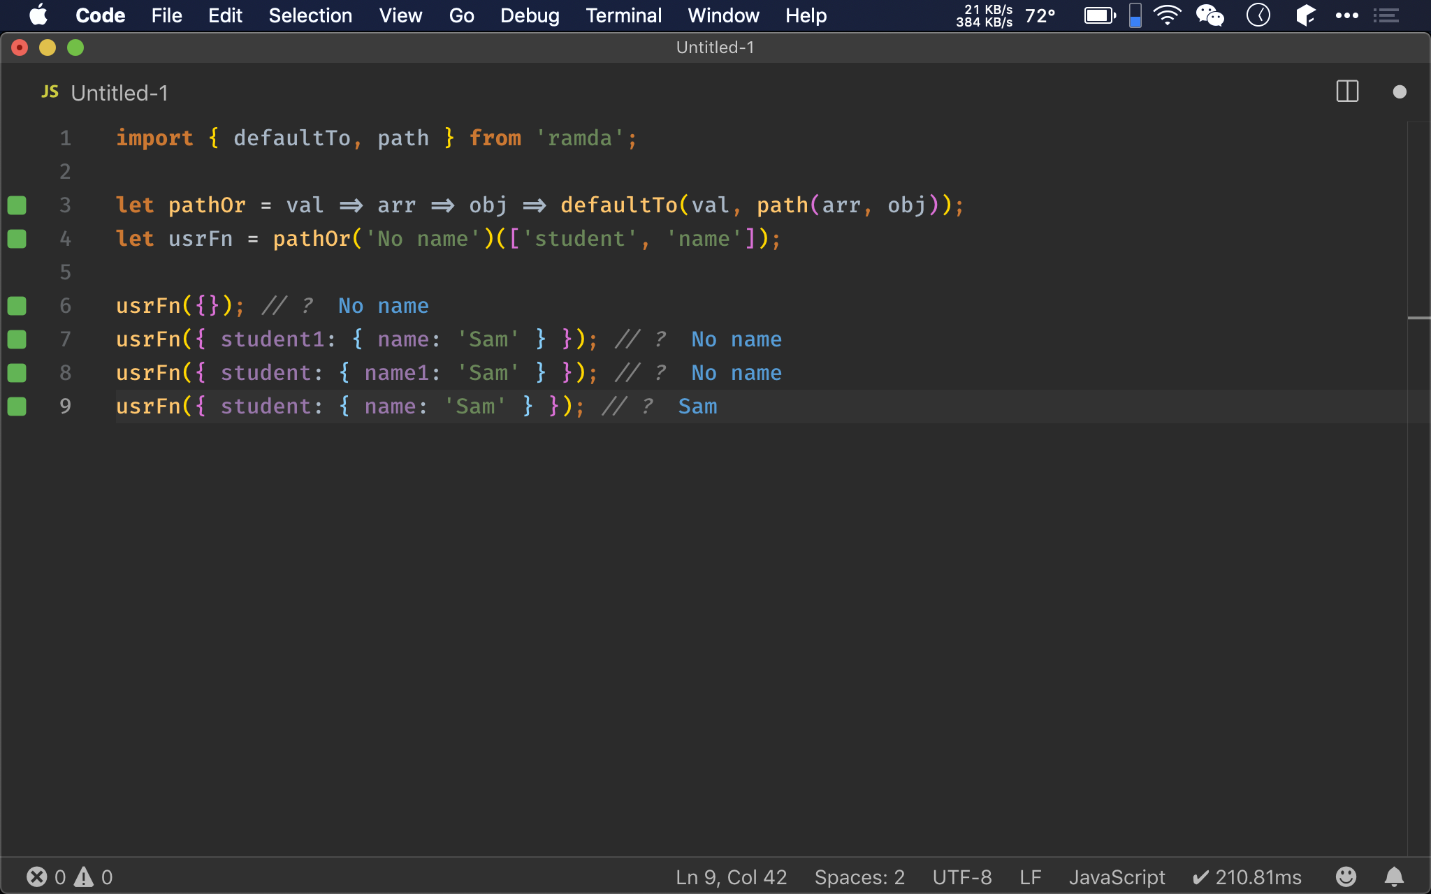Click the network speed indicator in menu bar
The width and height of the screenshot is (1431, 894).
985,15
